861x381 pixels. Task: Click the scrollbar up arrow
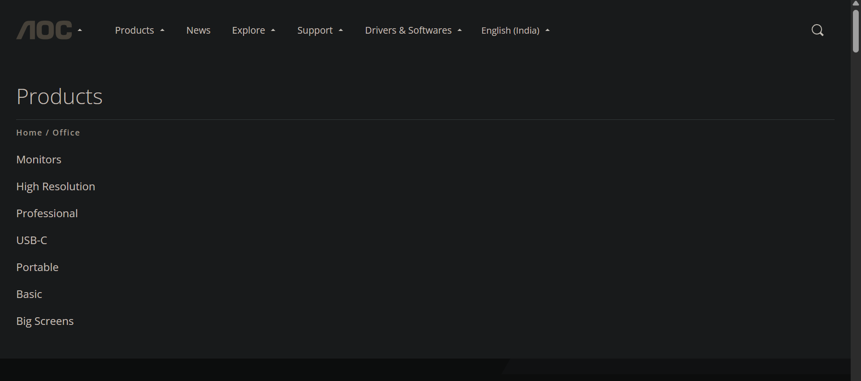(856, 3)
